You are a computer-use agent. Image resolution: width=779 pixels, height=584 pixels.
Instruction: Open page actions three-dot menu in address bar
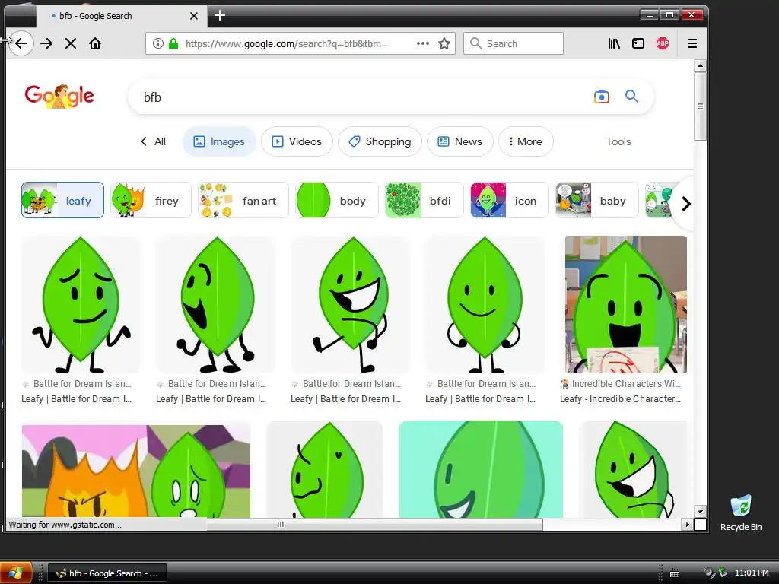(423, 43)
